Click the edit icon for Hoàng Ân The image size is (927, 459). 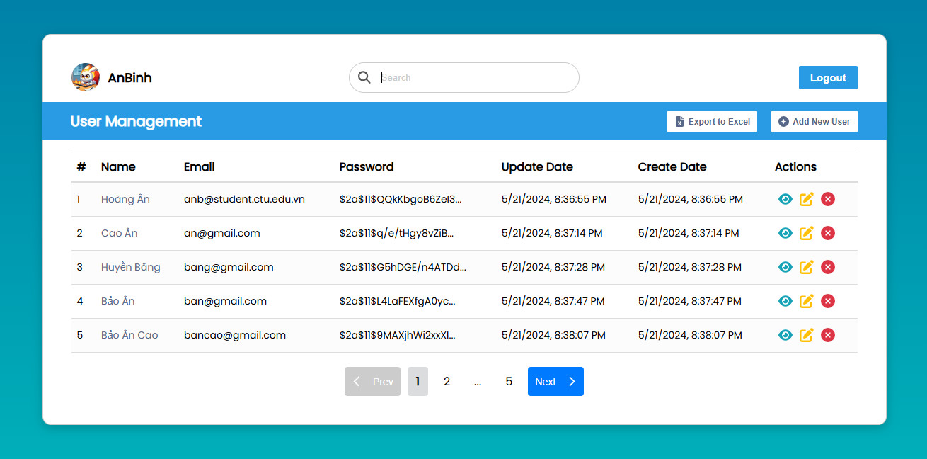pos(806,199)
